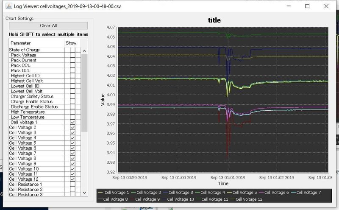Click the parameter list scrollbar thumb
The width and height of the screenshot is (339, 210).
click(x=84, y=93)
